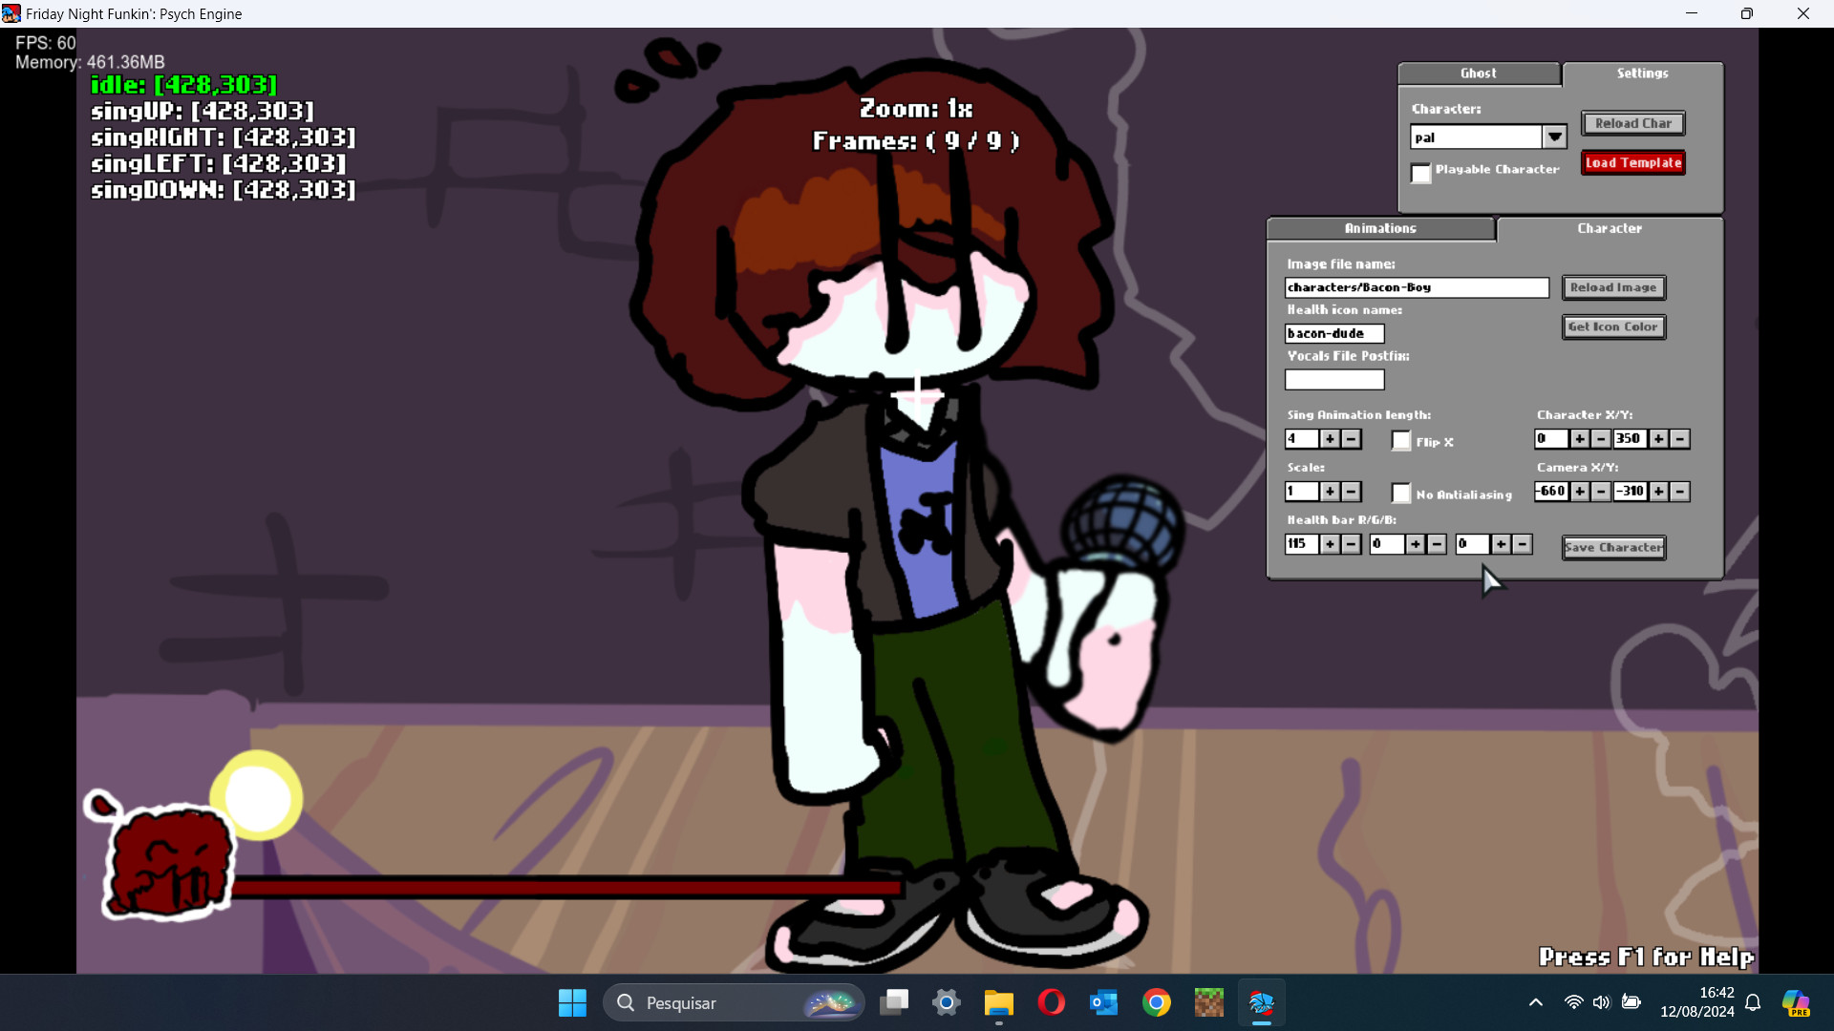Open Task View from the taskbar
This screenshot has height=1031, width=1834.
tap(894, 1003)
